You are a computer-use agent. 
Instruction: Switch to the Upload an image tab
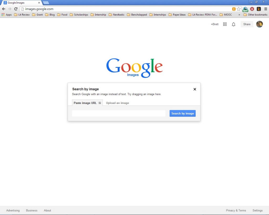click(117, 103)
